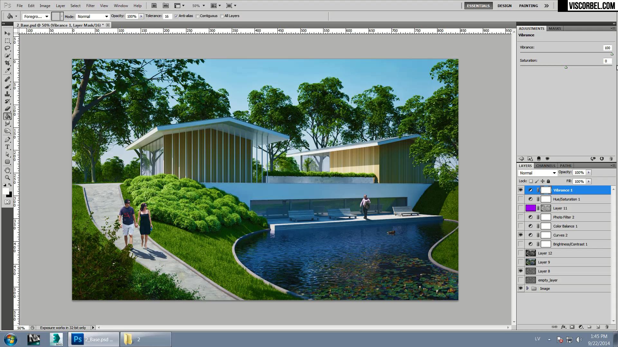Image resolution: width=618 pixels, height=347 pixels.
Task: Toggle Contiguous option checkbox
Action: 198,16
